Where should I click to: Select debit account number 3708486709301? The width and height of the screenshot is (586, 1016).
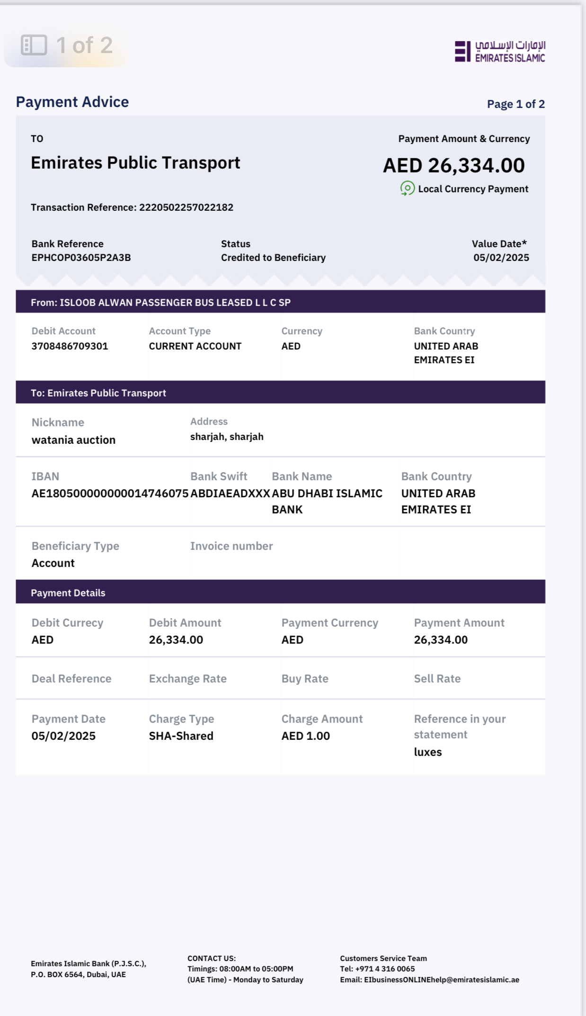point(70,346)
